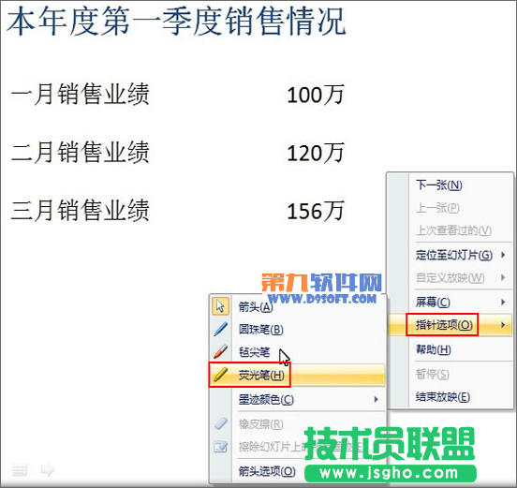
Task: Click the value 156万
Action: click(316, 211)
